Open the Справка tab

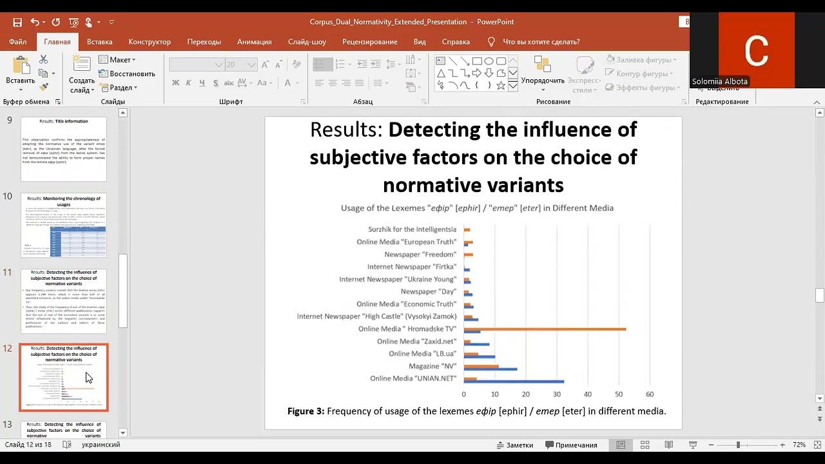click(x=456, y=41)
